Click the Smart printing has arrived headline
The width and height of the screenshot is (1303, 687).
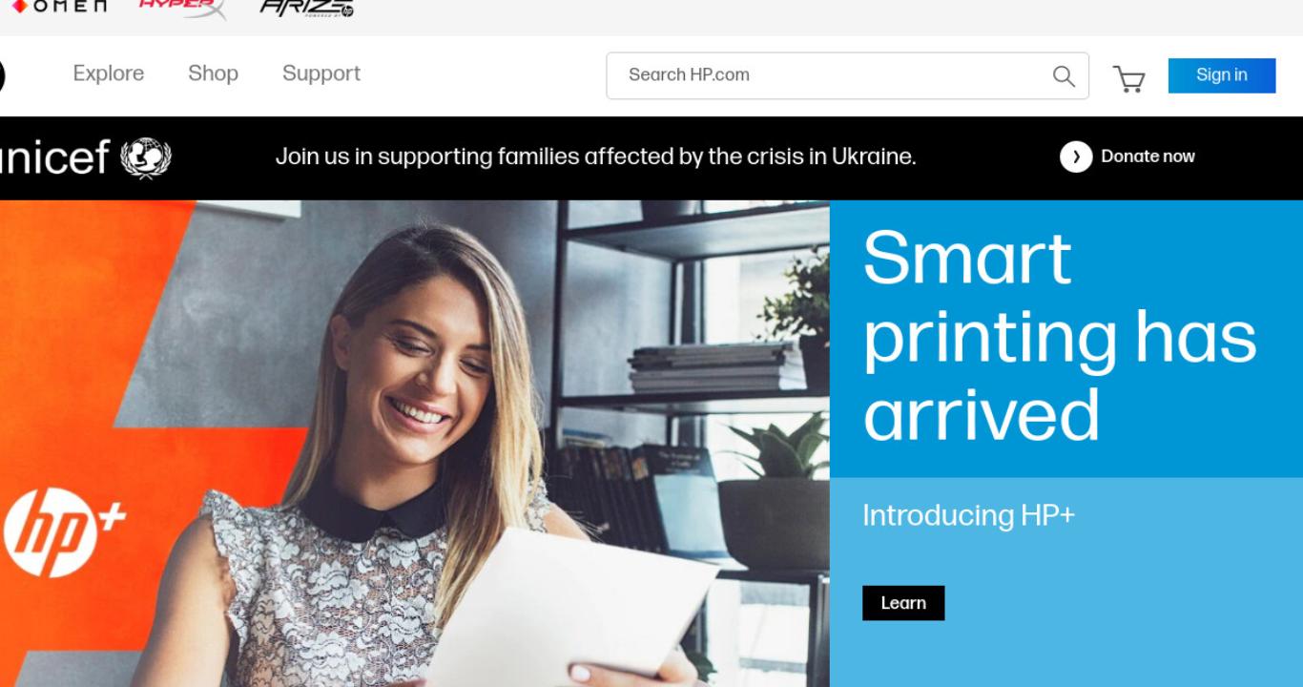pyautogui.click(x=1060, y=336)
